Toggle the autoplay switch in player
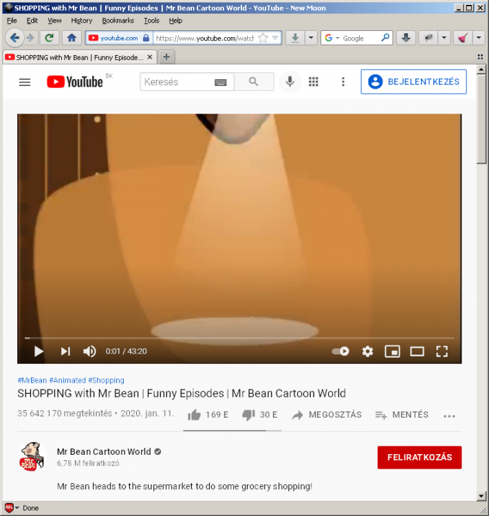 (340, 352)
